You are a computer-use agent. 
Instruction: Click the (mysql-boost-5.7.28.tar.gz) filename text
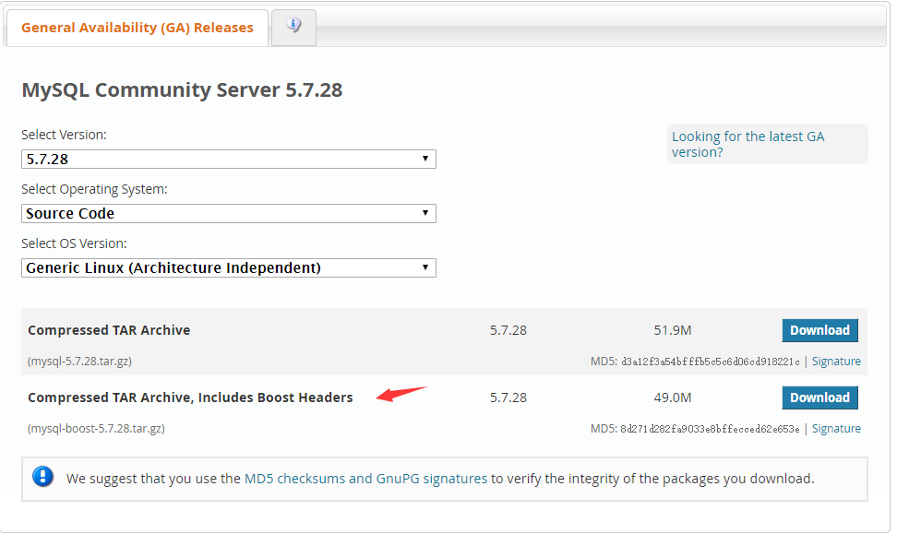[96, 429]
